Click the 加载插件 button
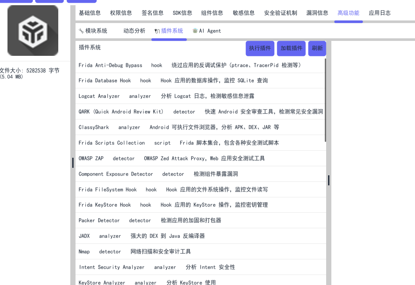The height and width of the screenshot is (285, 415). 291,48
